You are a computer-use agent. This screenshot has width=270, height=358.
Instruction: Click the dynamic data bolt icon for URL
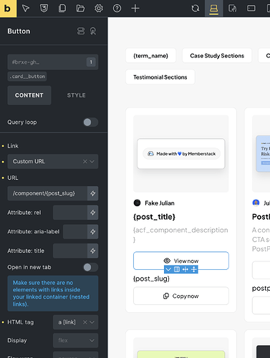(x=93, y=193)
